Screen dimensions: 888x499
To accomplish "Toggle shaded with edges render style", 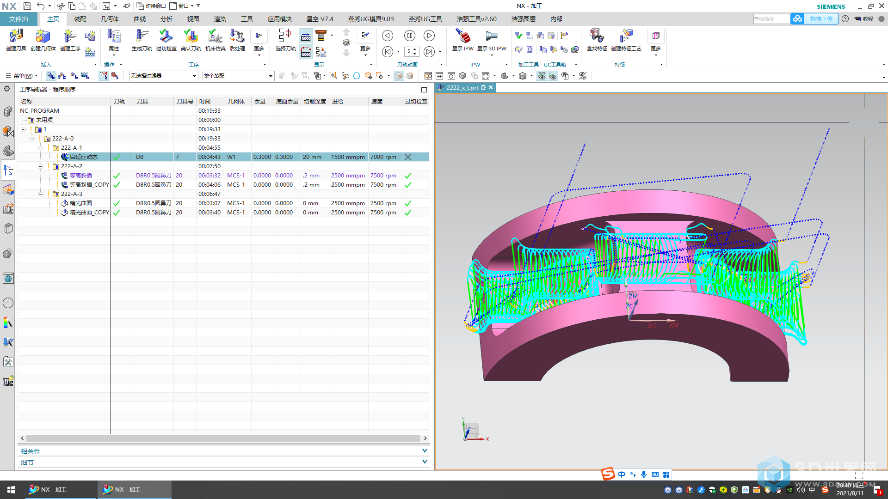I will (399, 76).
